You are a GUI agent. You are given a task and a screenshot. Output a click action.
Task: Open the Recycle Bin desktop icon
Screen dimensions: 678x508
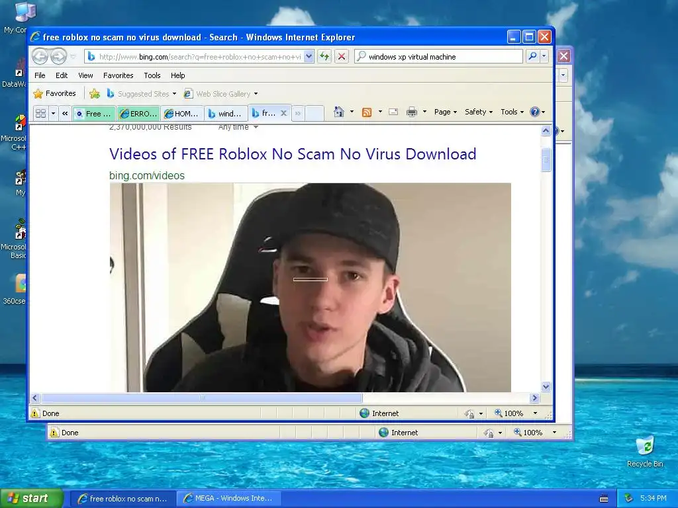(645, 452)
